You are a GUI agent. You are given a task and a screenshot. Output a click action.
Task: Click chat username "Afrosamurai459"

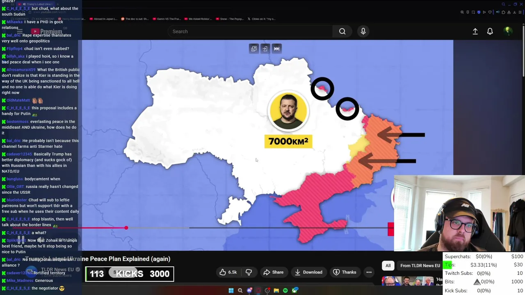point(21,70)
